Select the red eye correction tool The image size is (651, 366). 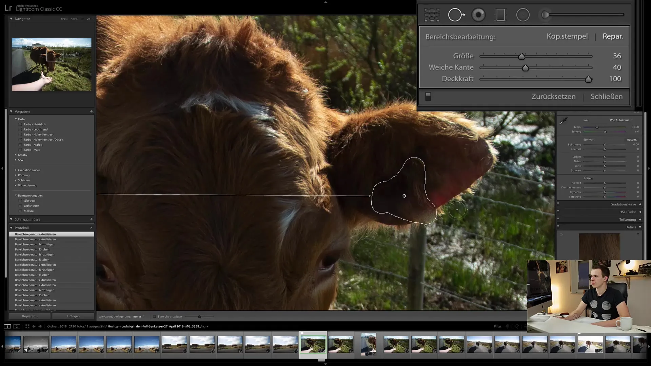click(x=478, y=15)
